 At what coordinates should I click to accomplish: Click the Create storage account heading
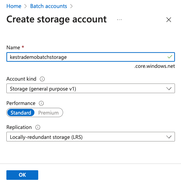[56, 20]
